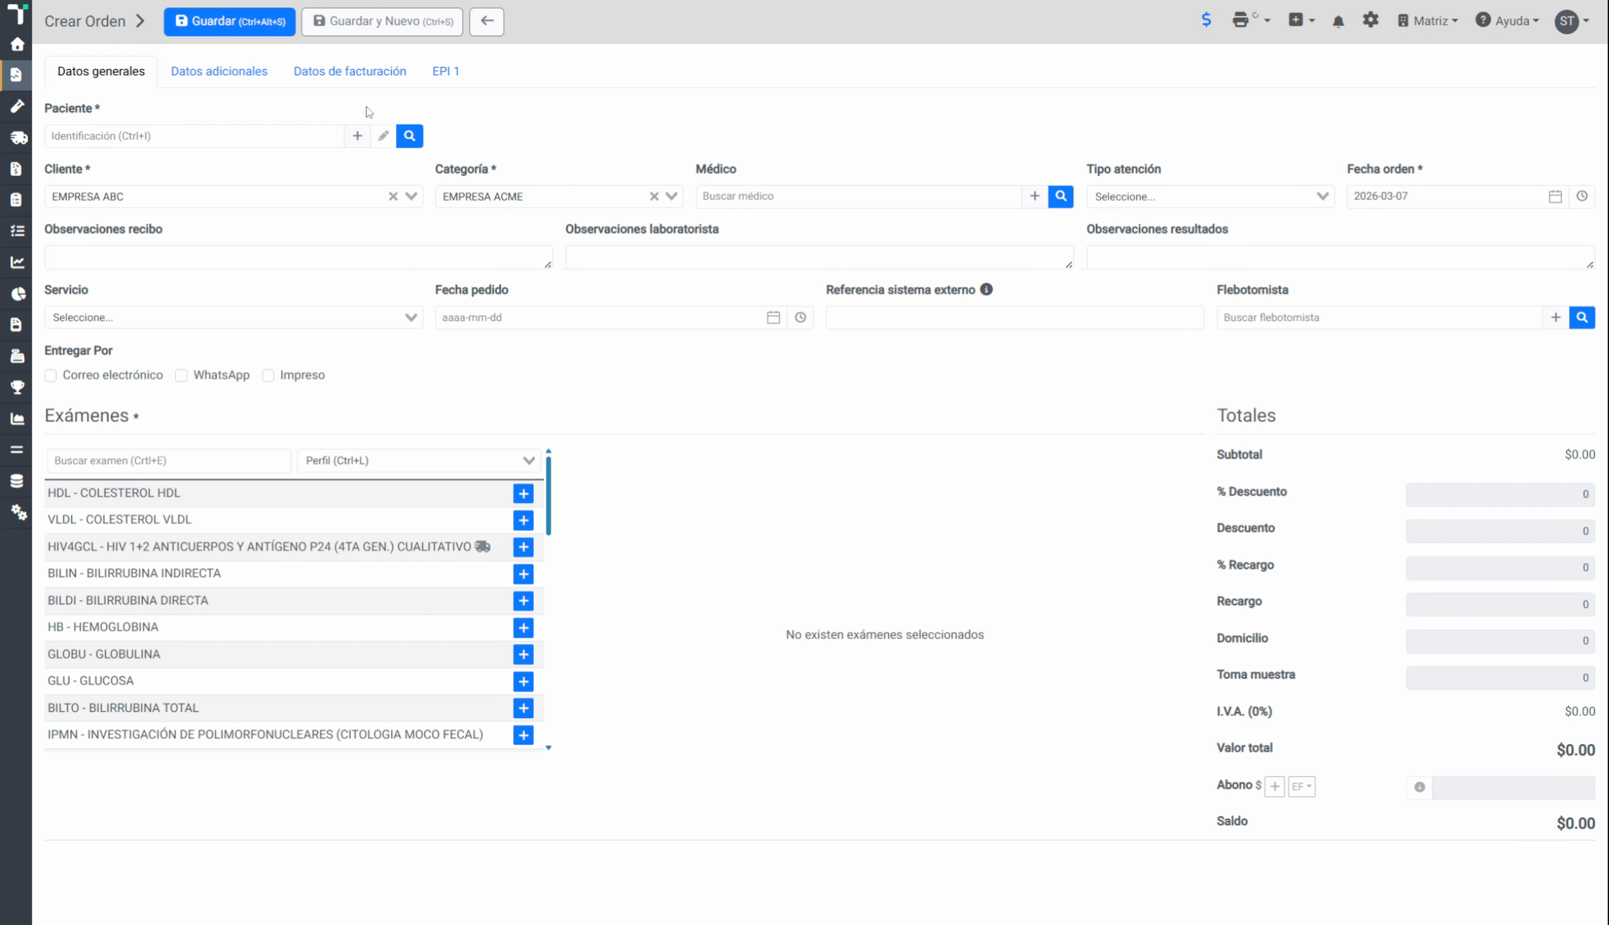This screenshot has height=925, width=1609.
Task: Click the edit patient pencil icon
Action: (x=383, y=136)
